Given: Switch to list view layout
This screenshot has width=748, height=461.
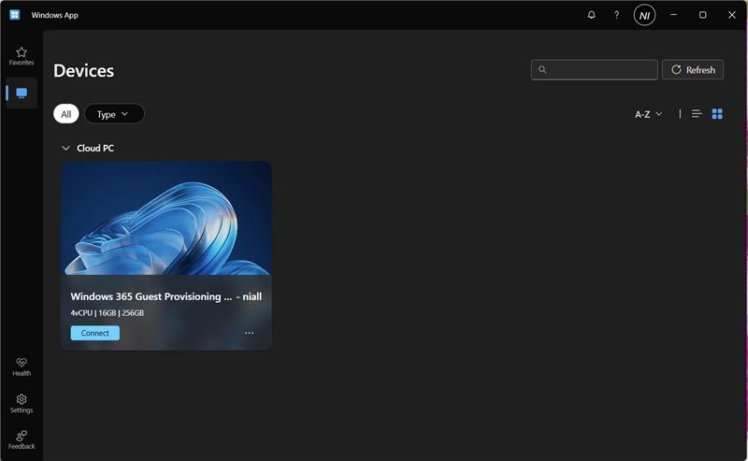Looking at the screenshot, I should point(697,114).
